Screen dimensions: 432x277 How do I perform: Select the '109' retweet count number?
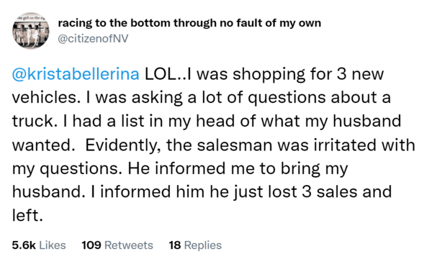click(x=91, y=245)
